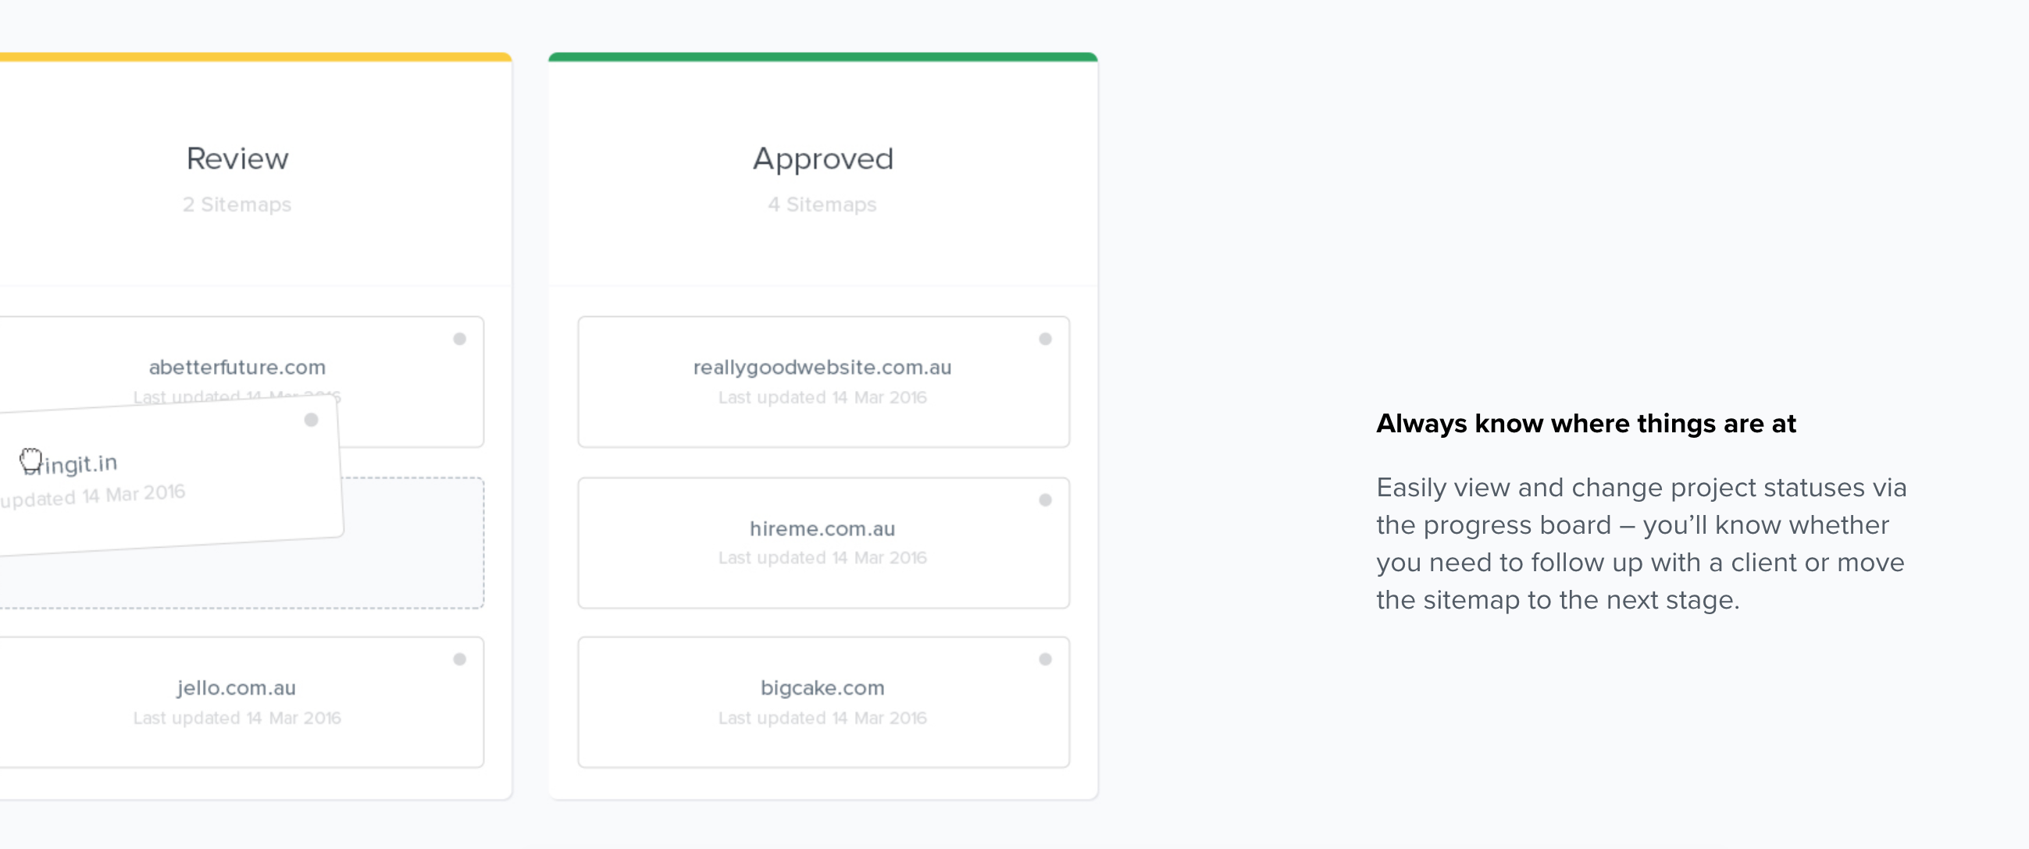Click the status dot on jello.com.au card
Viewport: 2029px width, 849px height.
[460, 659]
